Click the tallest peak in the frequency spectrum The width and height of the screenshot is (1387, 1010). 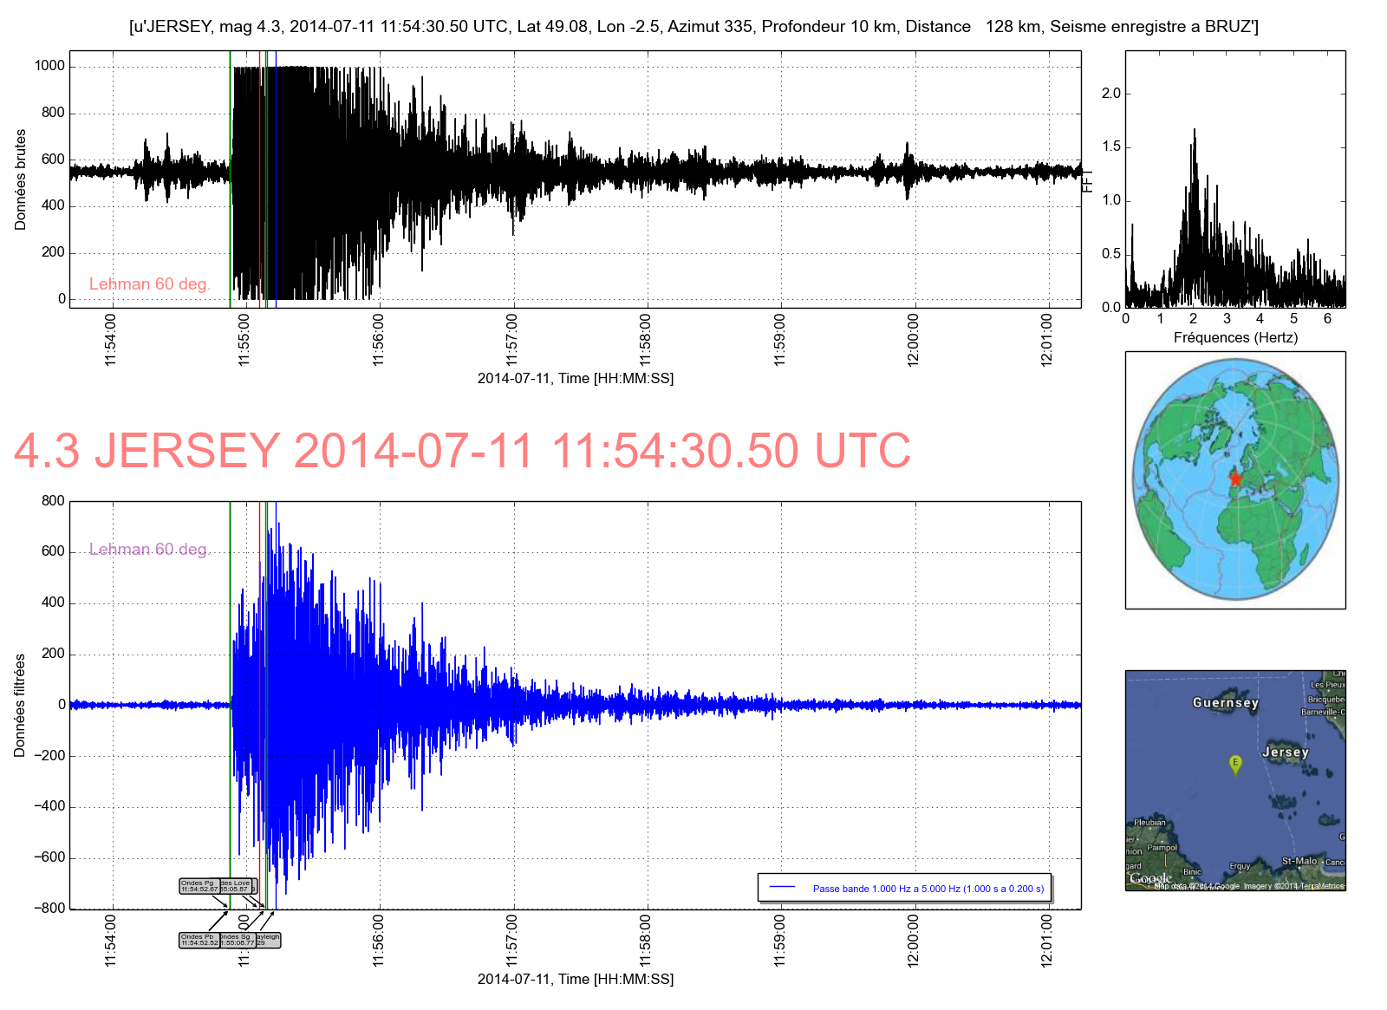point(1194,130)
